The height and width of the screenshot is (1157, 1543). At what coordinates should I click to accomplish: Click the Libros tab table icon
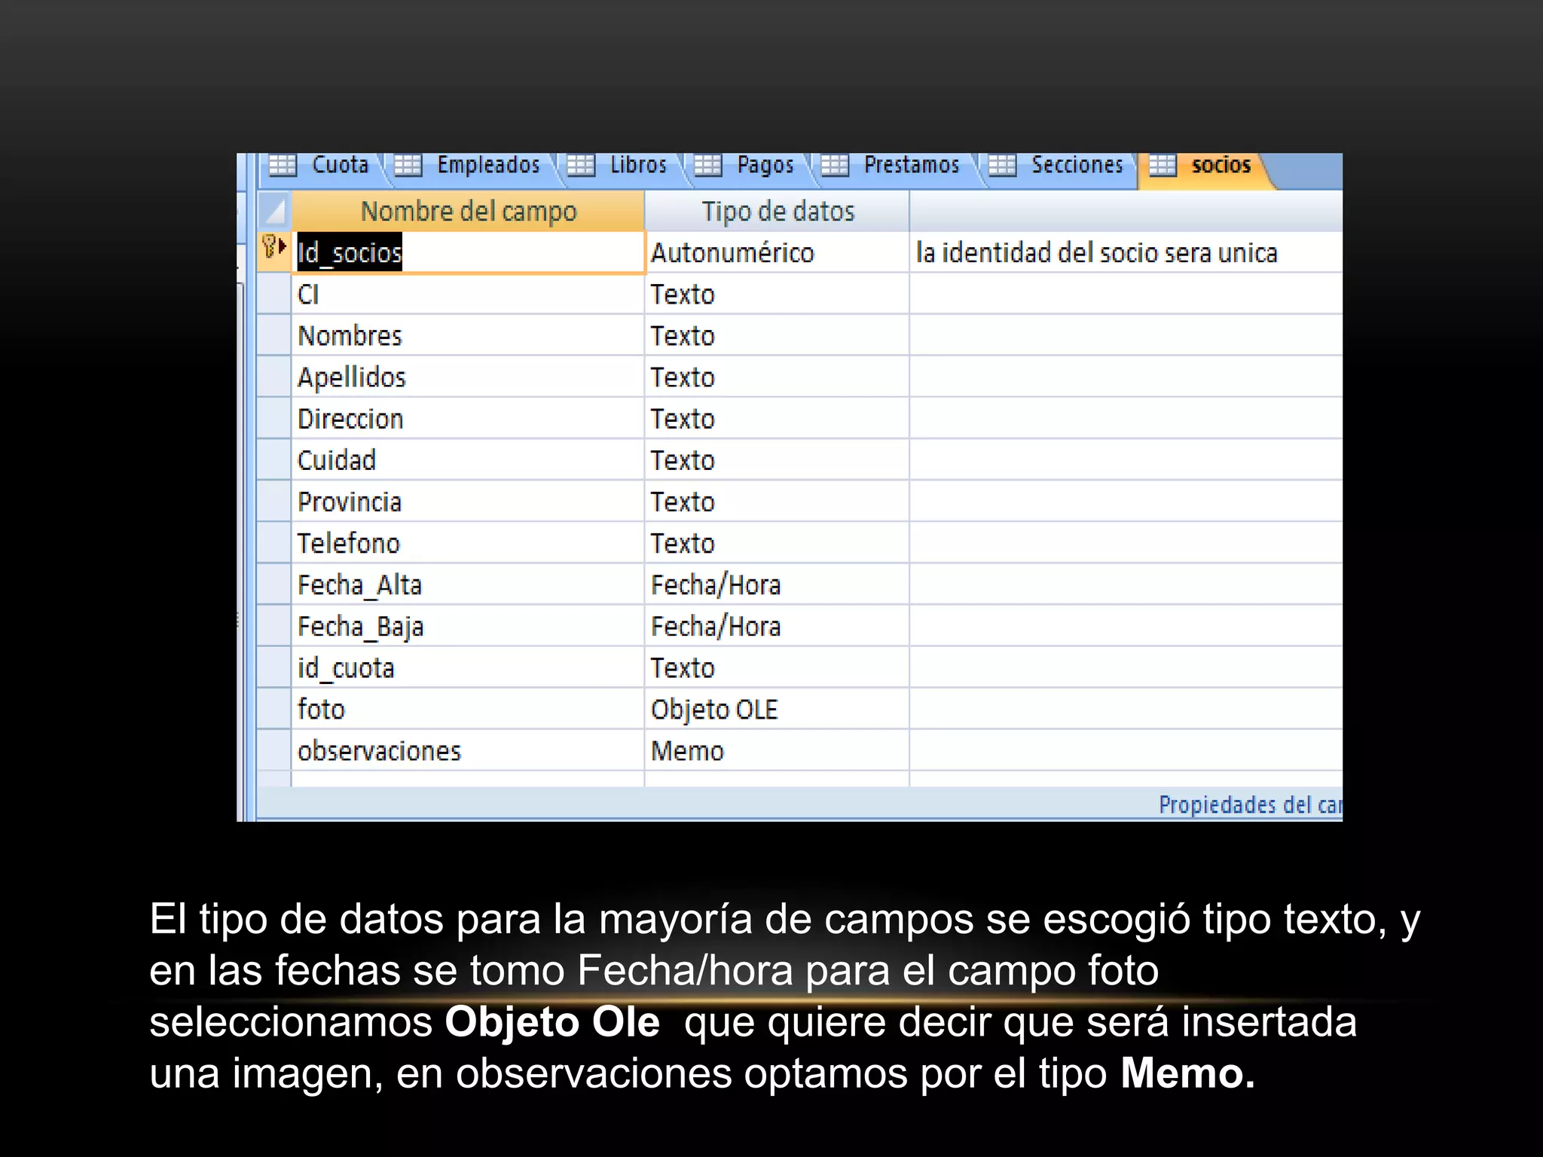coord(581,165)
